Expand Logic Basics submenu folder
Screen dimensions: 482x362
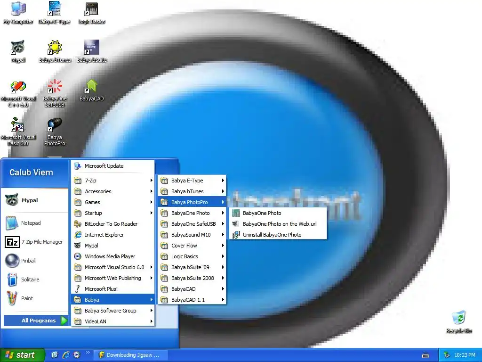pos(192,256)
